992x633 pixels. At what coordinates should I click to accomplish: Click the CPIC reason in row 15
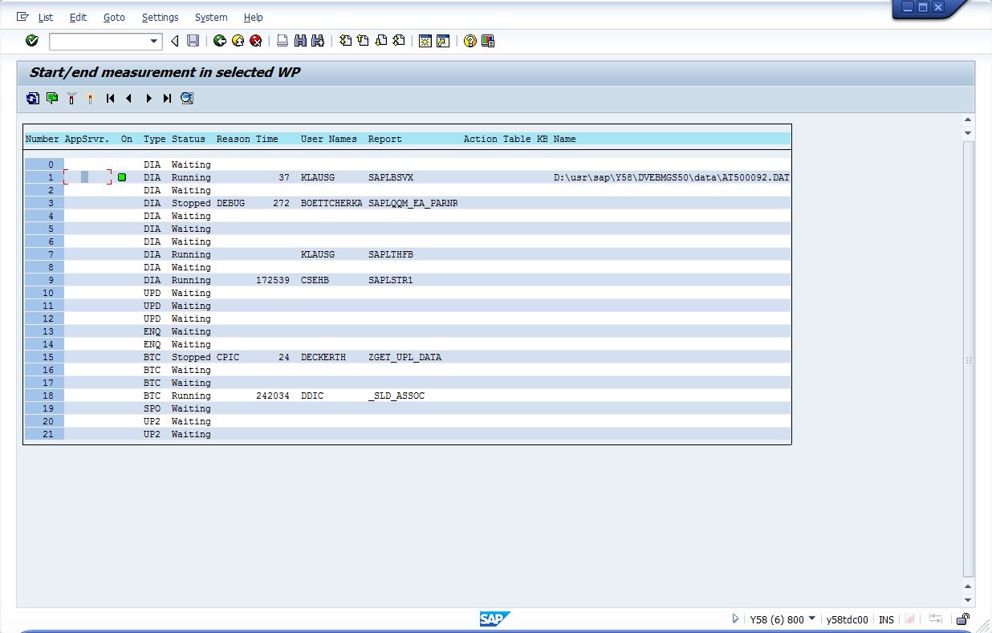[228, 357]
